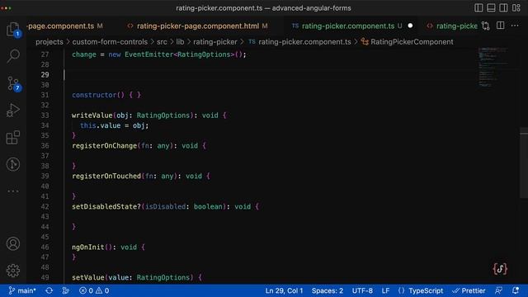Customize layout icon in title bar

[x=516, y=7]
